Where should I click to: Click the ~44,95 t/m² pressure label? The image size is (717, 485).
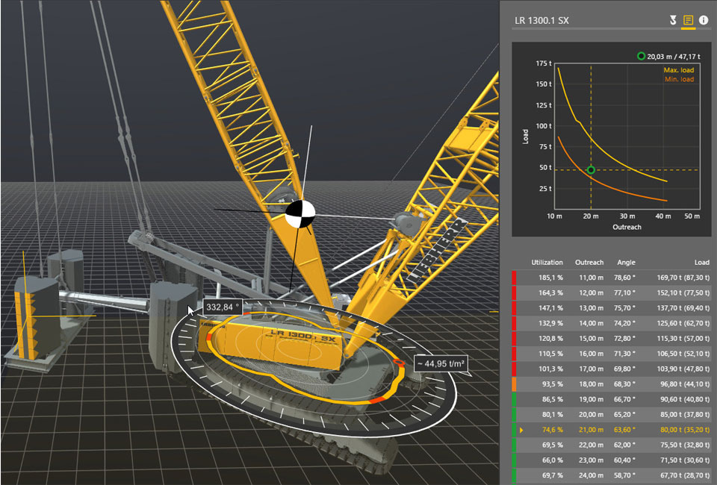441,363
